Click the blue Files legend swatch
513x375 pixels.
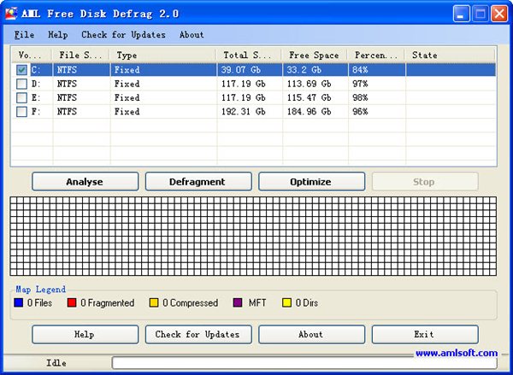pos(20,302)
